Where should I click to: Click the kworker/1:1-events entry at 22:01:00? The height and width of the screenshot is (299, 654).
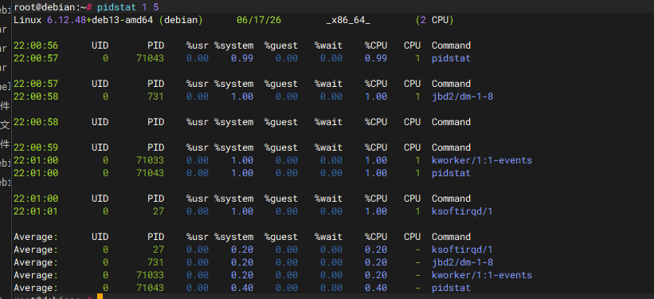(x=482, y=160)
